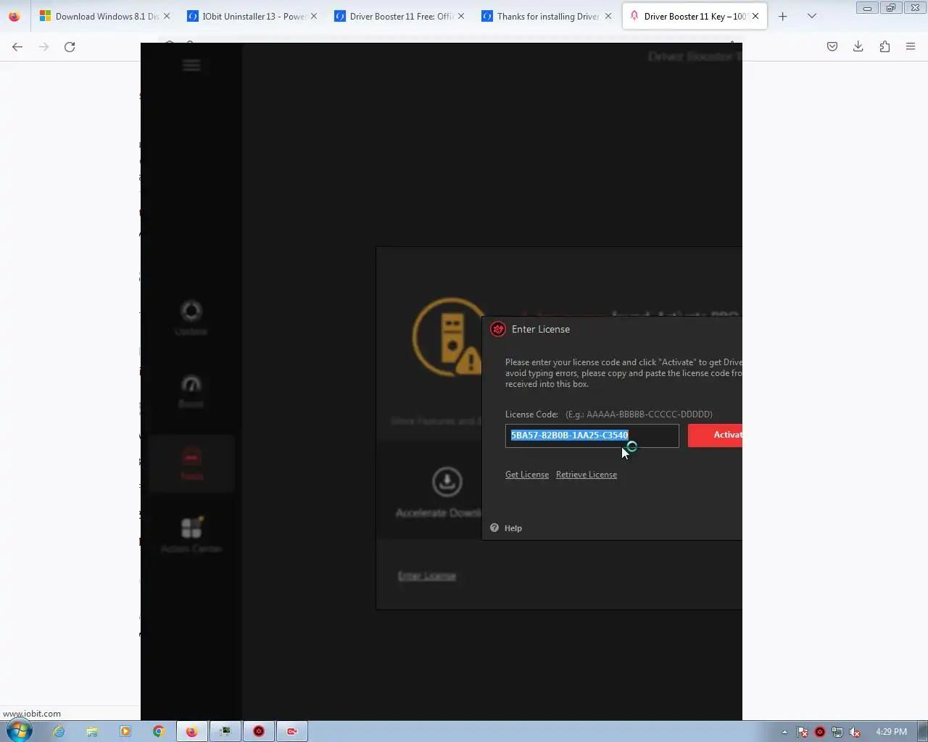
Task: Open Help in Enter License dialog
Action: click(x=506, y=528)
